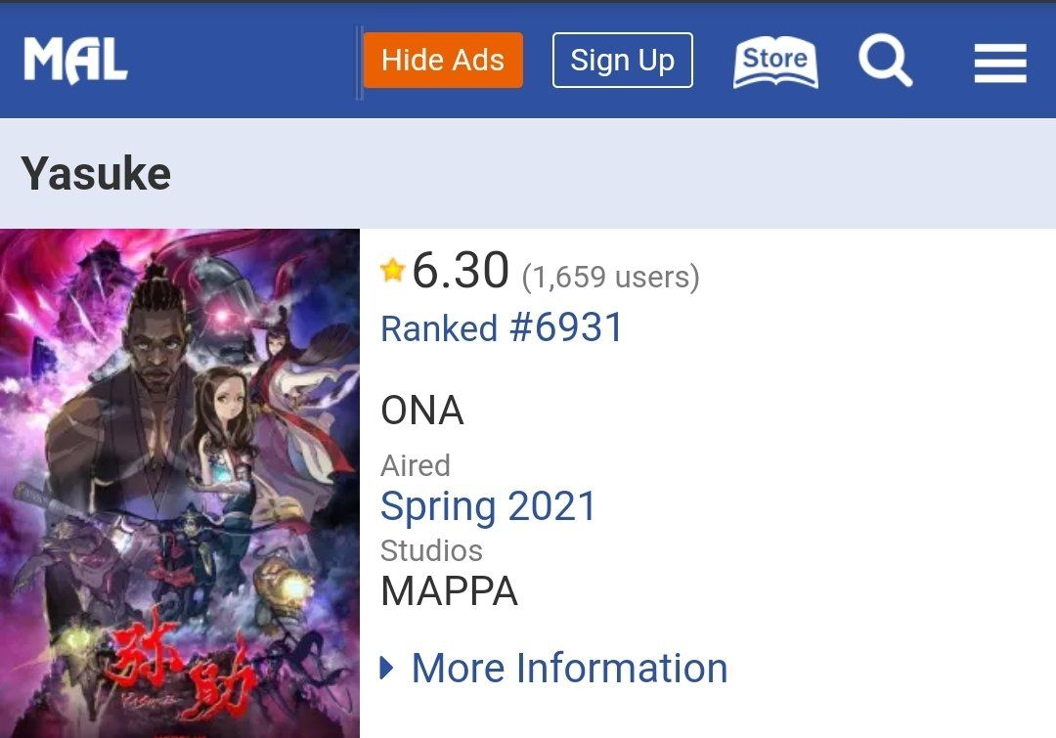Click the Studios label
The image size is (1056, 738).
pyautogui.click(x=431, y=550)
